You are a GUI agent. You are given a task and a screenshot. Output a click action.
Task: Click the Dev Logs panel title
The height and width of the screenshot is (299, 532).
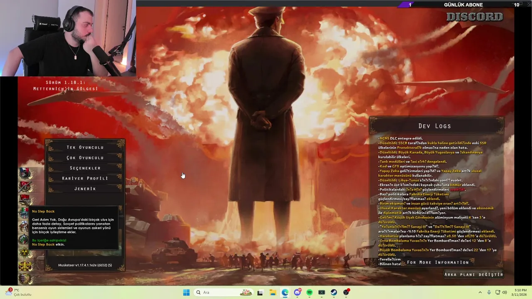(x=435, y=126)
